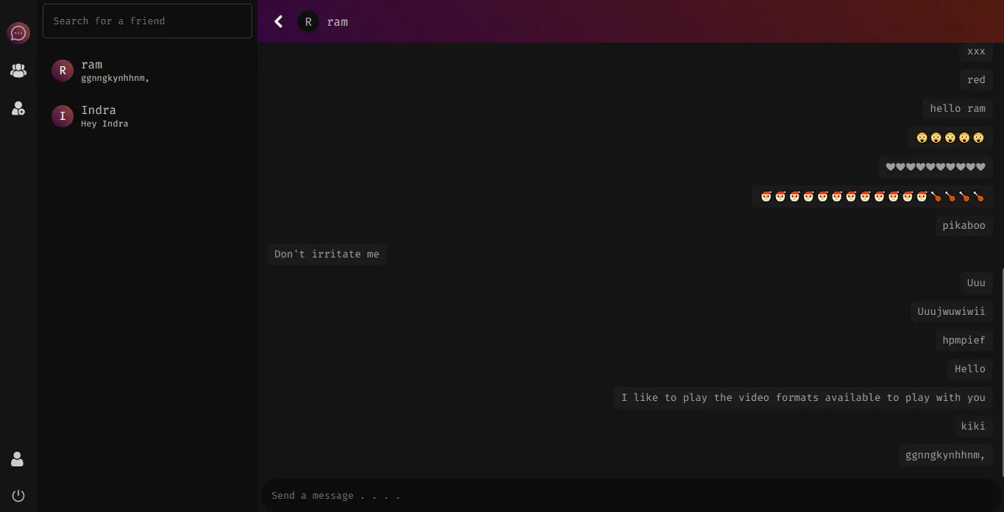
Task: Select the long video formats message
Action: click(802, 397)
